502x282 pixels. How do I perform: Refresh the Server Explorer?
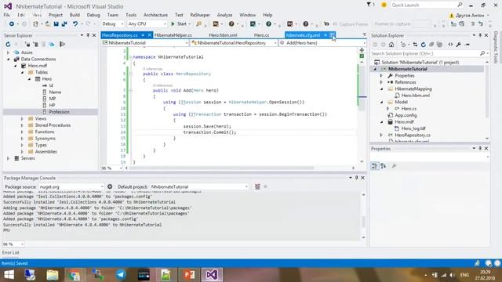[x=8, y=44]
